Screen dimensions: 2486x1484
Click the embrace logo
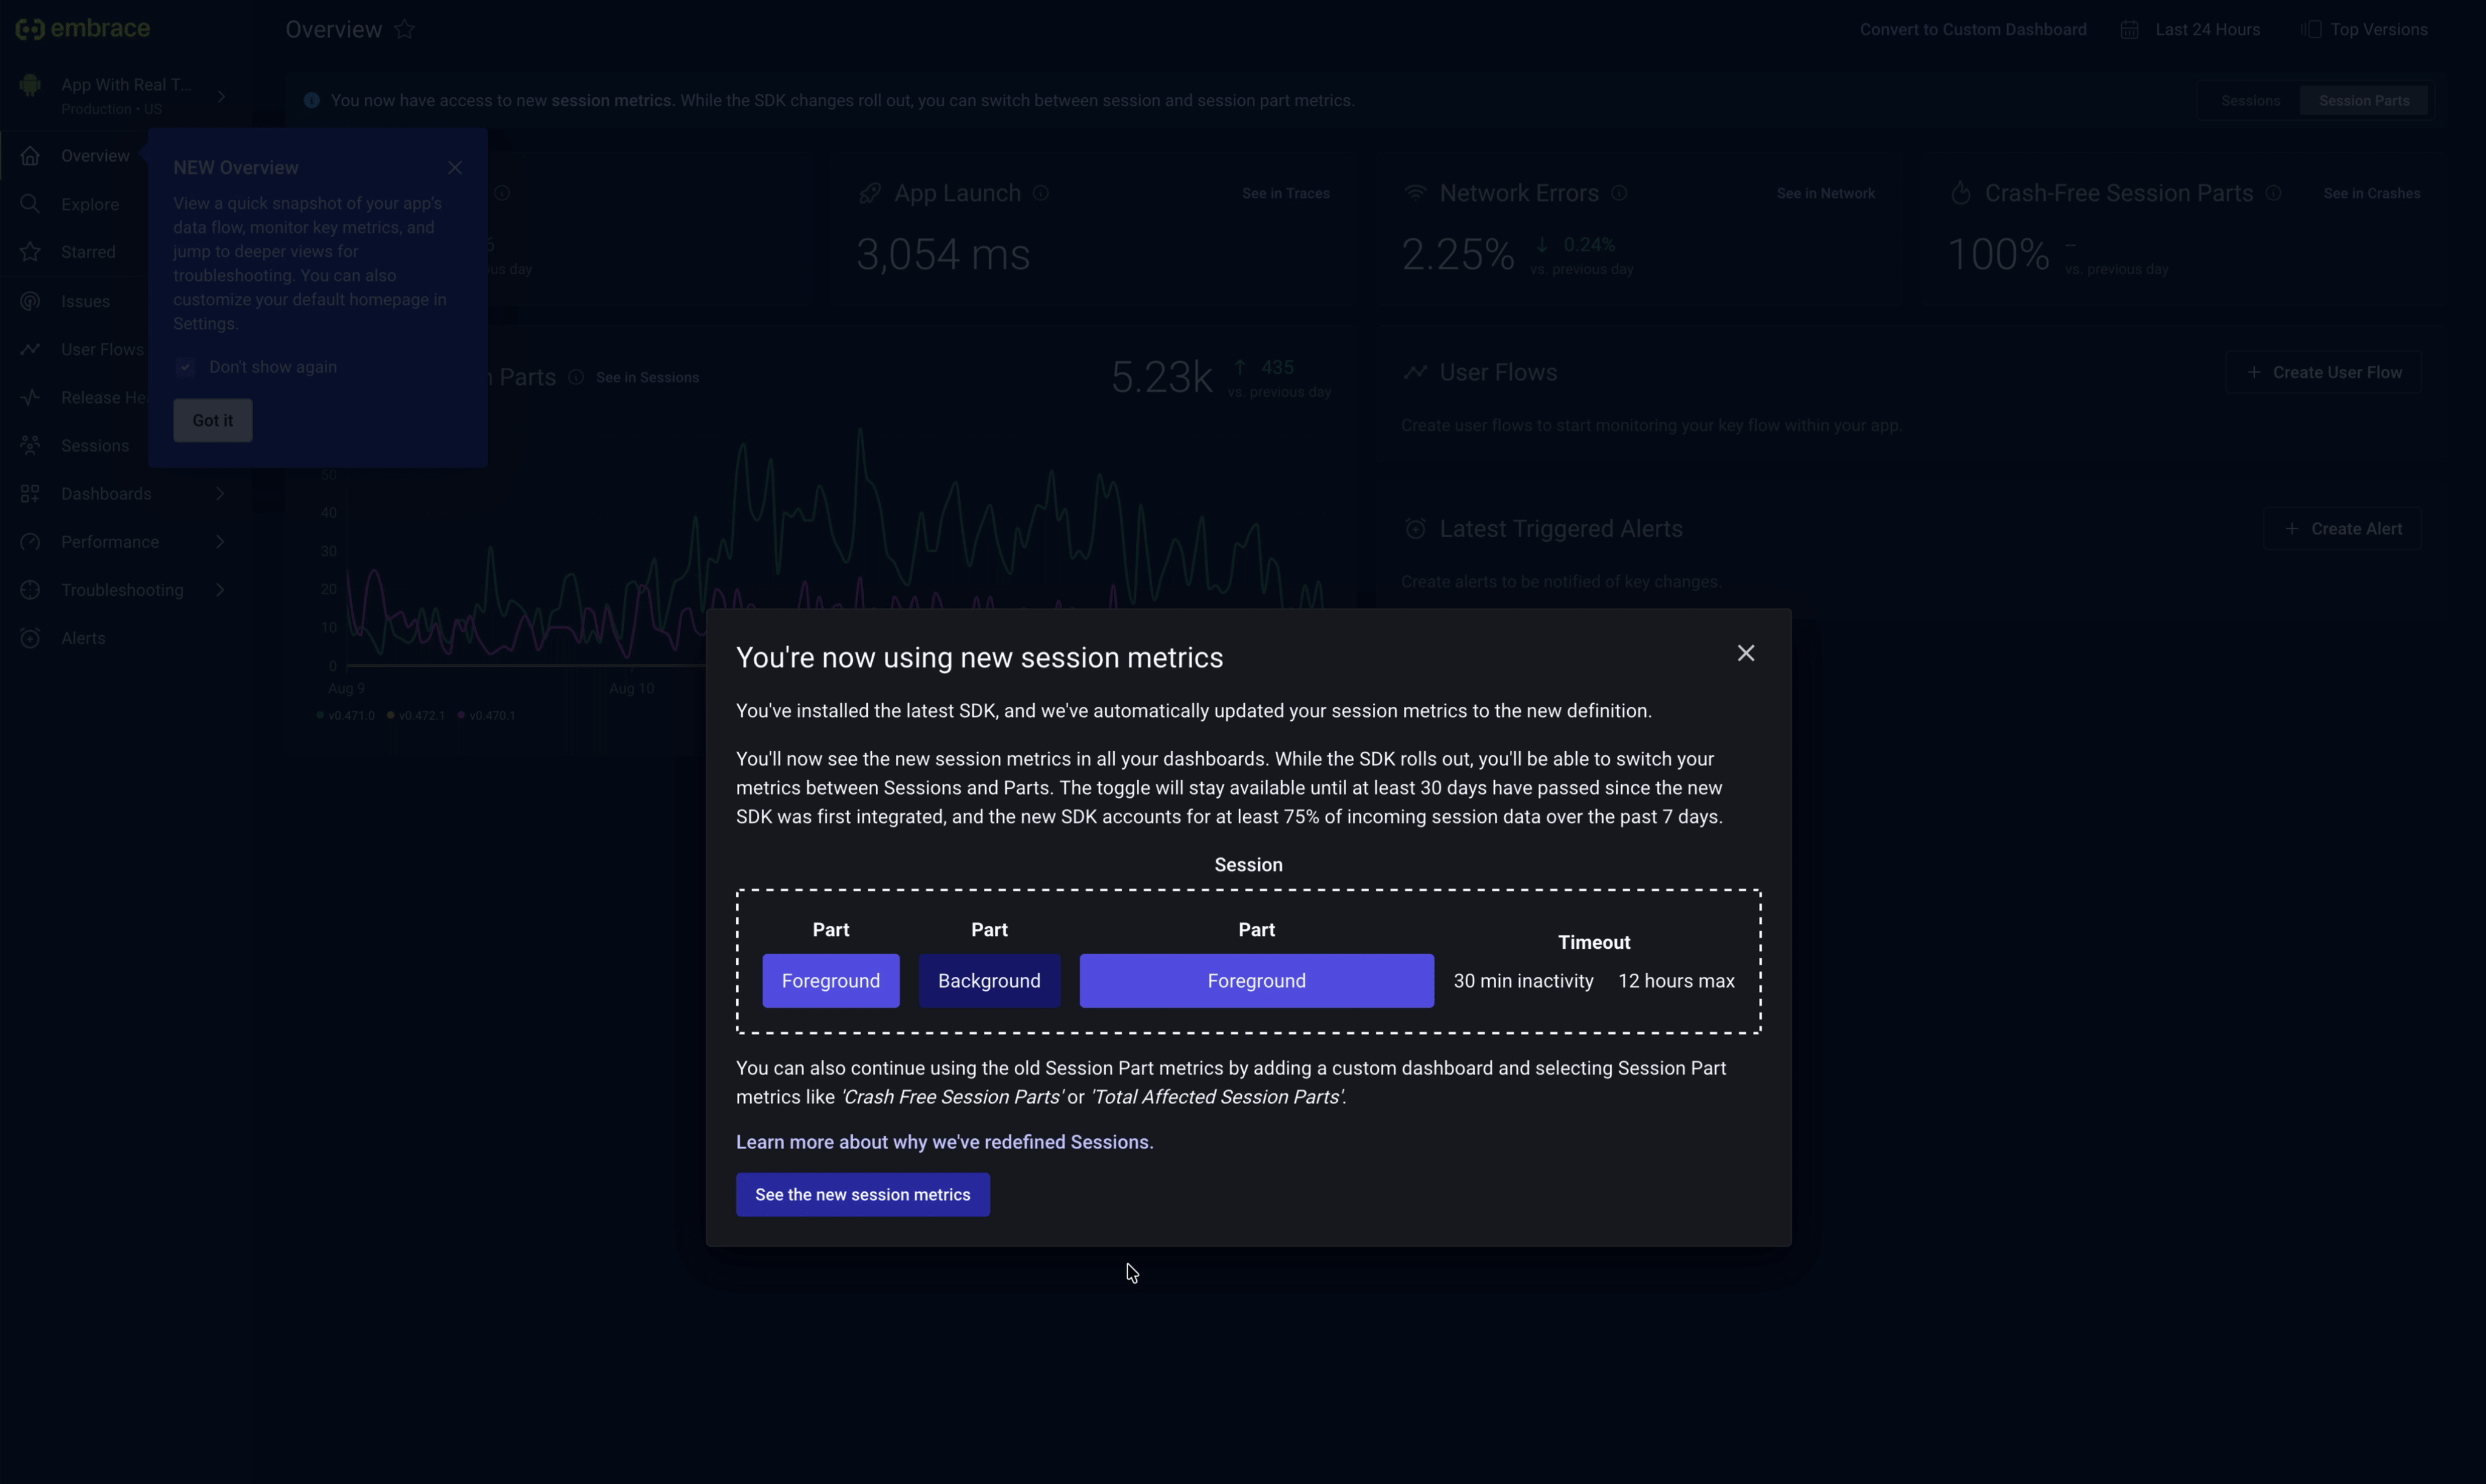pos(83,29)
